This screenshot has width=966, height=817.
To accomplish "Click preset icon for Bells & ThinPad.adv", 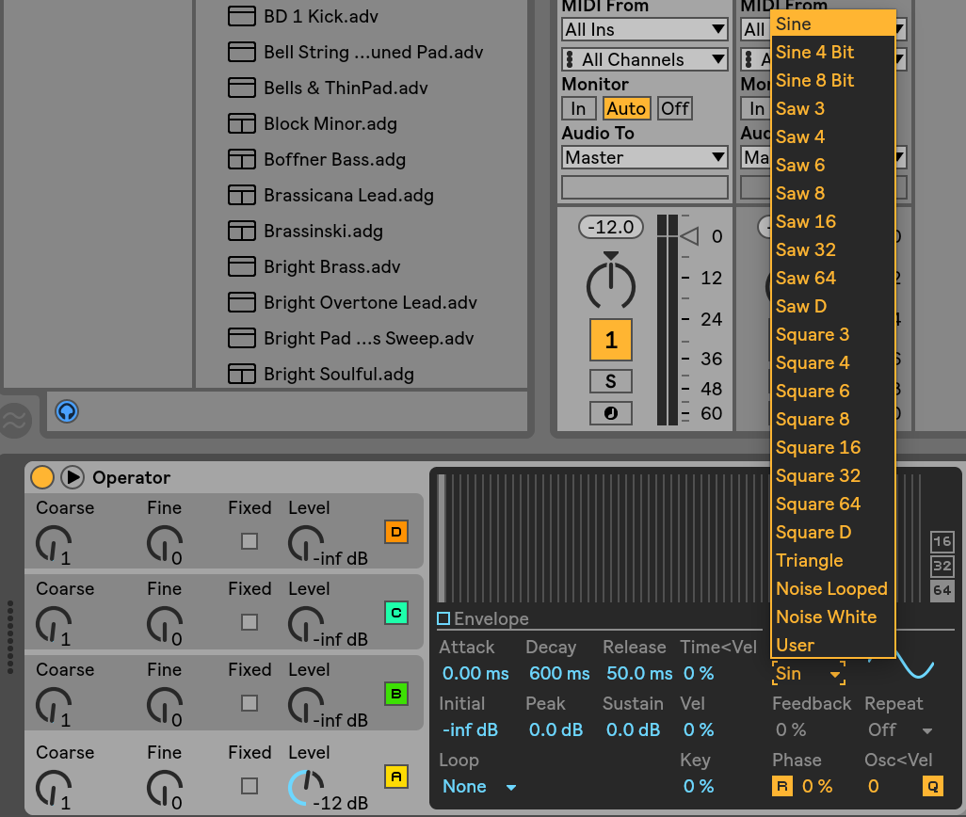I will (241, 88).
